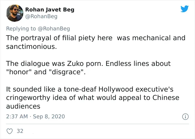Image resolution: width=195 pixels, height=139 pixels.
Task: Click the divider line above the like count
Action: point(97,124)
